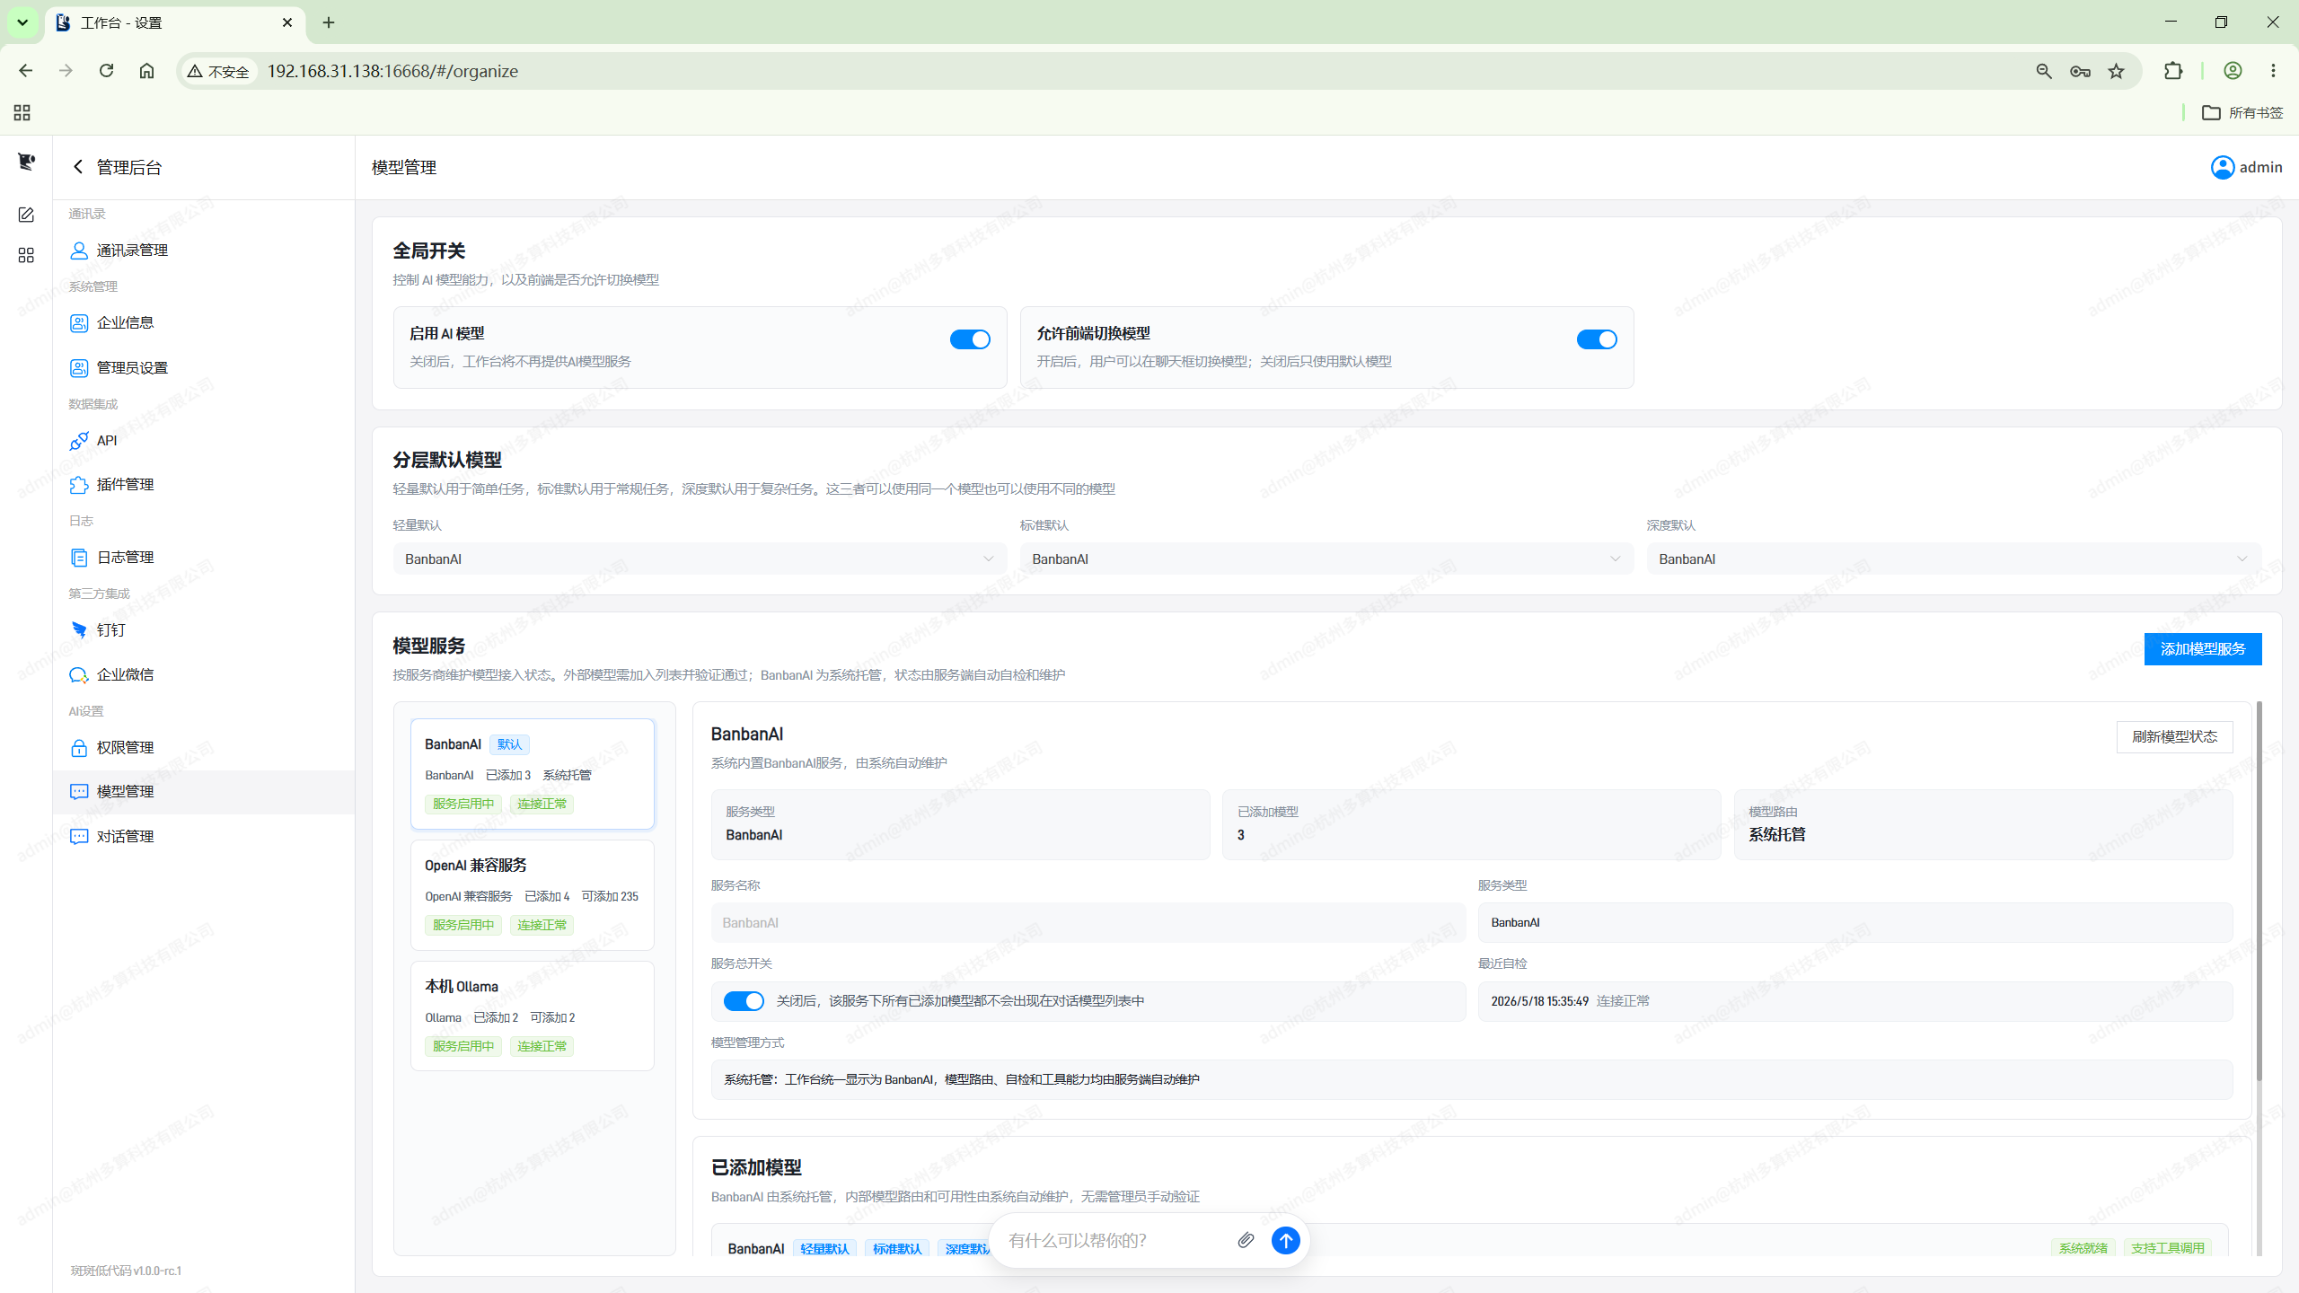Click the 默认 badge on the BanbanAI card
The width and height of the screenshot is (2299, 1293).
click(509, 744)
